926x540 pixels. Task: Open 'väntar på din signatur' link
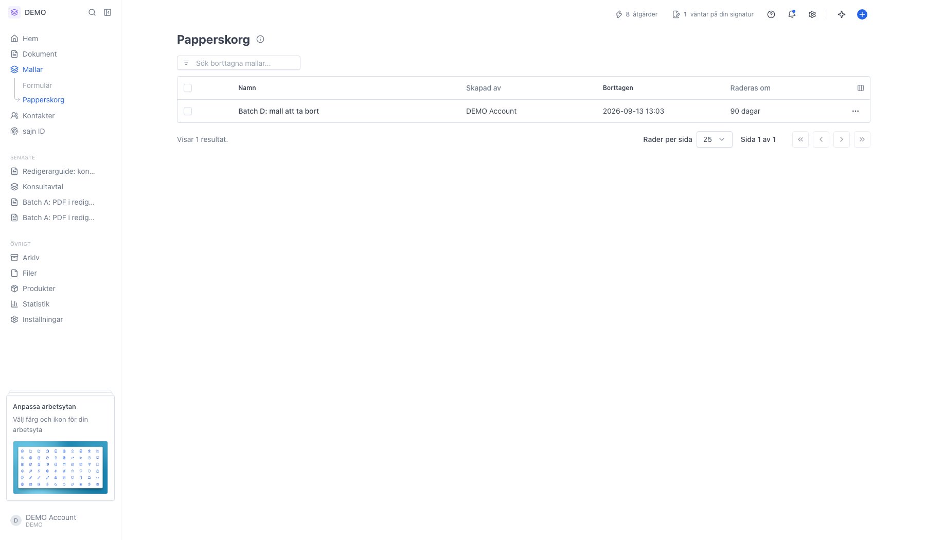click(713, 14)
